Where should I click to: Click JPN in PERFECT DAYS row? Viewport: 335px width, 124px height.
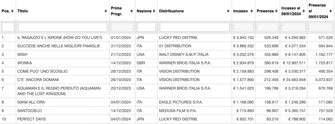click(x=140, y=119)
